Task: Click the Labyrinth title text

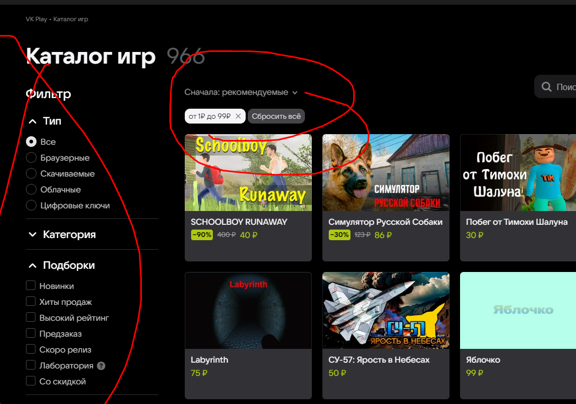Action: click(x=210, y=360)
